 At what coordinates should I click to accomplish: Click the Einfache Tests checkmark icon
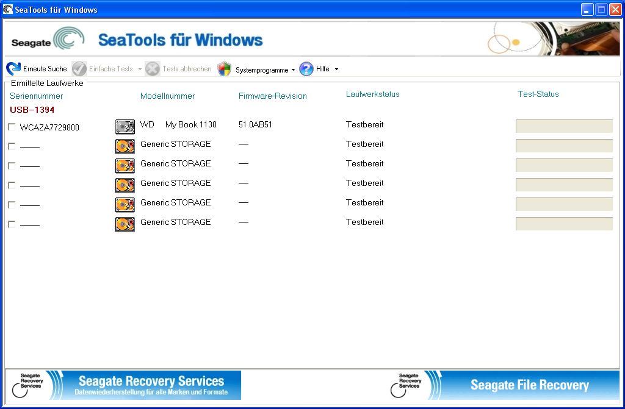[x=79, y=69]
